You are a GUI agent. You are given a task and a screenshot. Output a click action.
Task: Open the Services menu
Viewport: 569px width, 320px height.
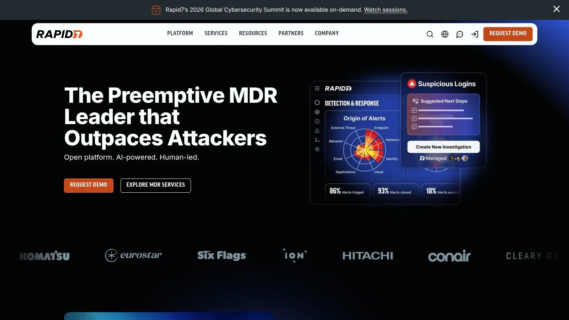[x=216, y=33]
